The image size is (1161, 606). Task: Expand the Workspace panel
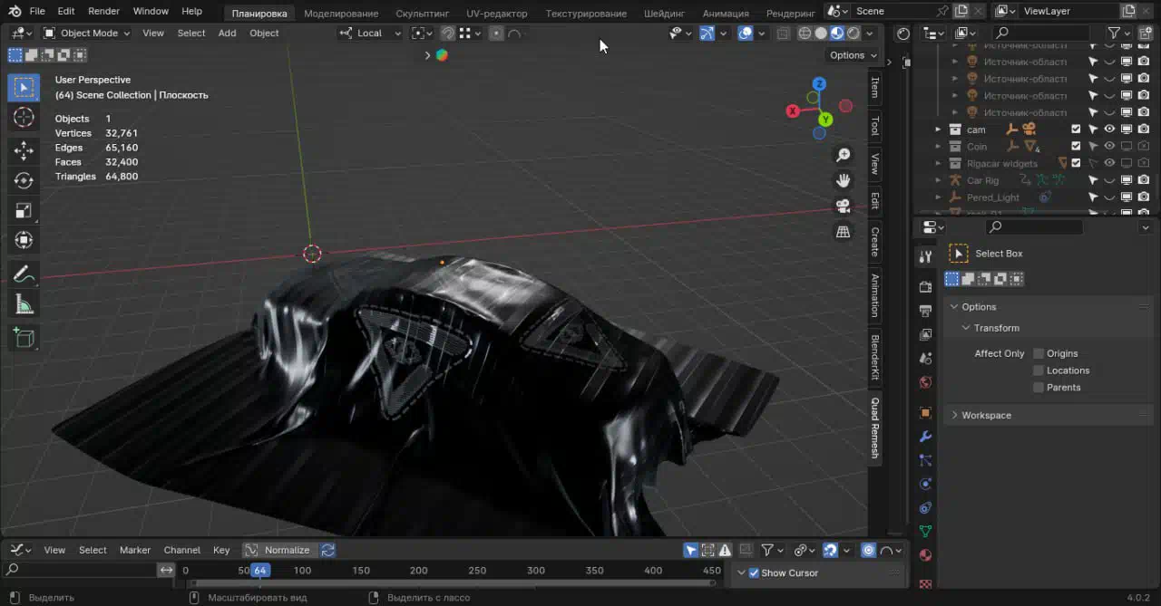(x=1049, y=416)
